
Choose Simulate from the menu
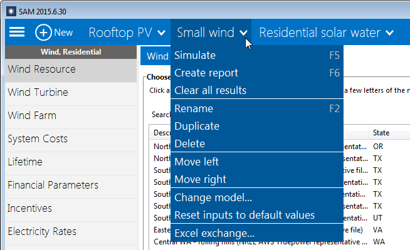[257, 55]
